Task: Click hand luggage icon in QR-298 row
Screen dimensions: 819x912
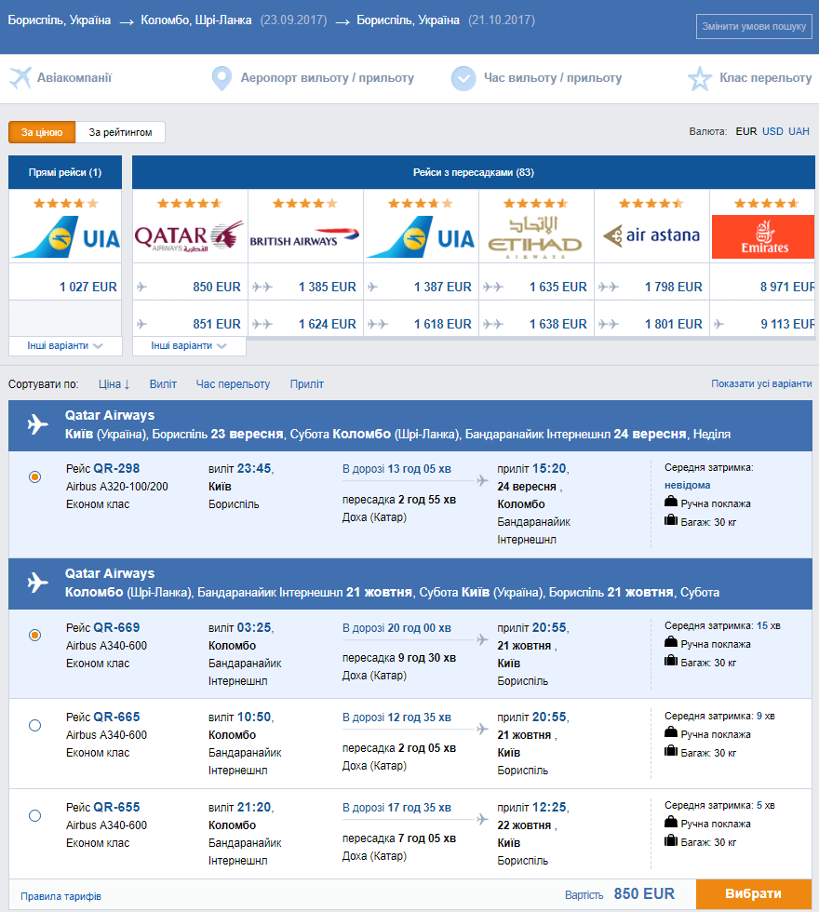Action: tap(671, 502)
